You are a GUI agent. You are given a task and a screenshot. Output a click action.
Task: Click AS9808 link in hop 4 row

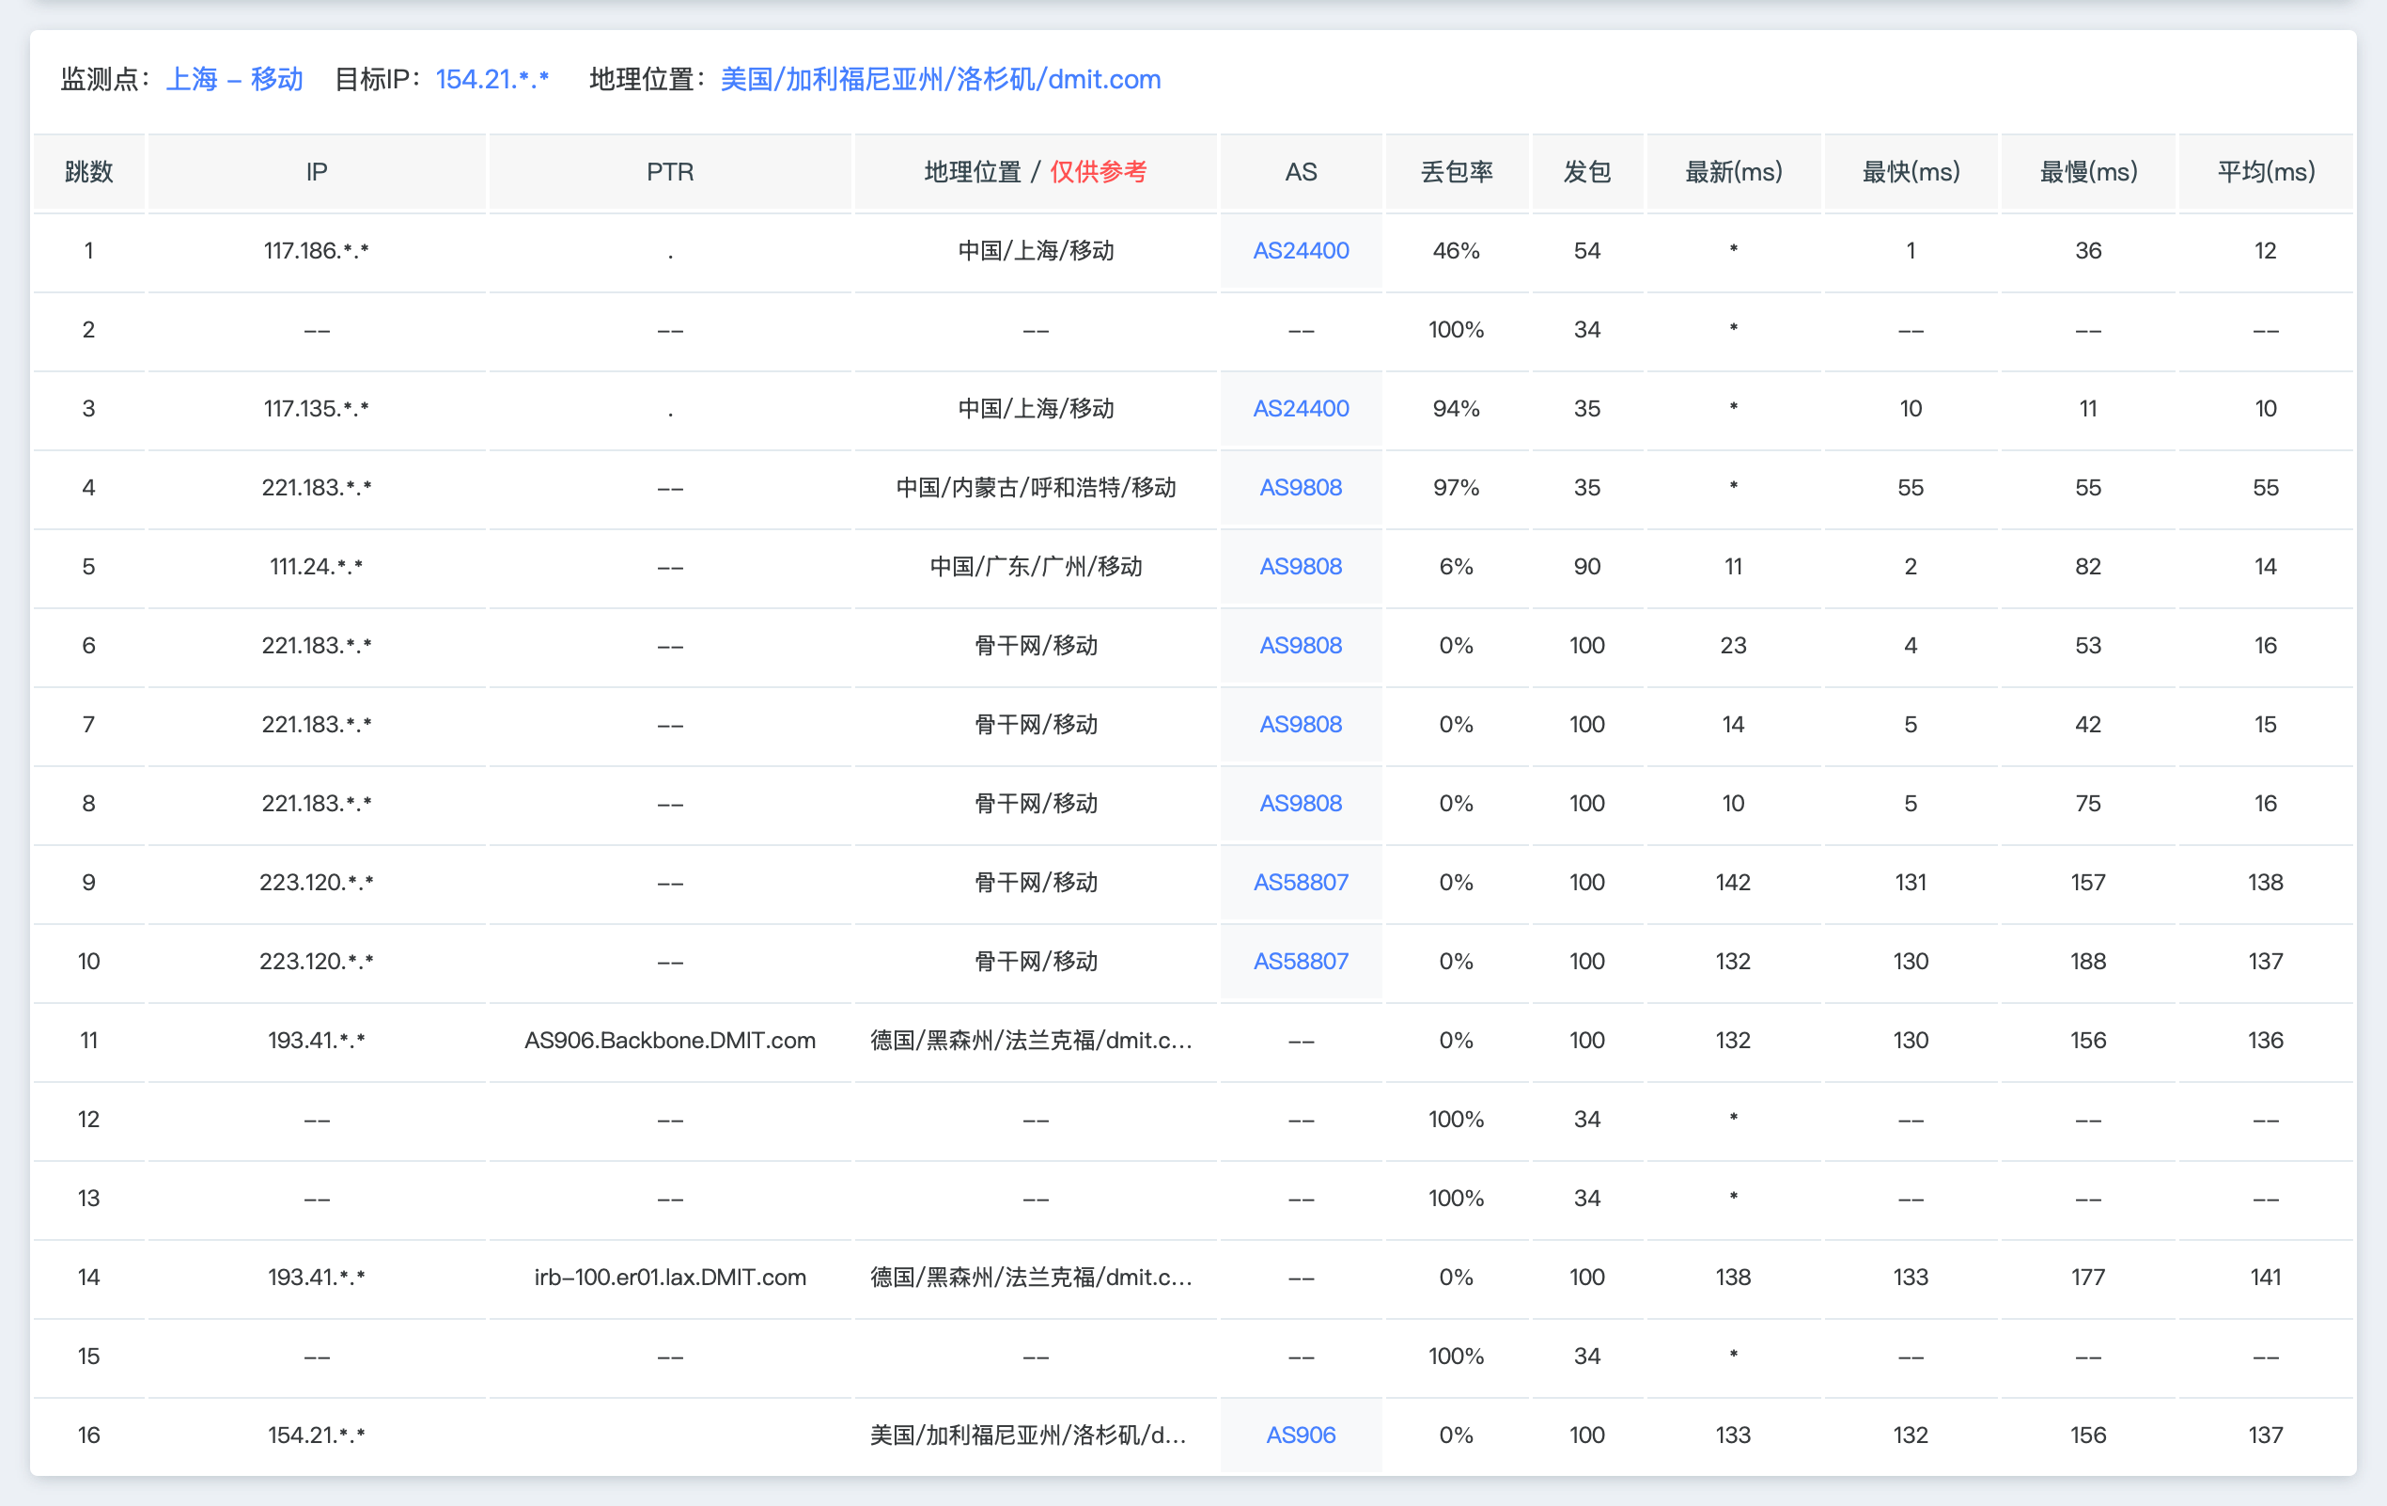point(1300,488)
